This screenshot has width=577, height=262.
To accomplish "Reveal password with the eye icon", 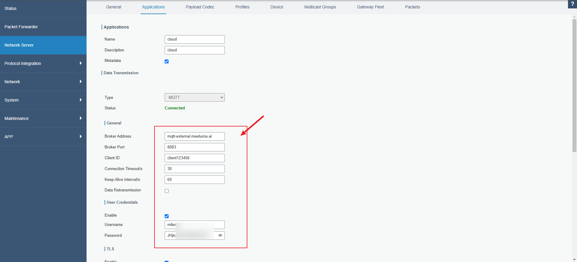I will point(220,236).
